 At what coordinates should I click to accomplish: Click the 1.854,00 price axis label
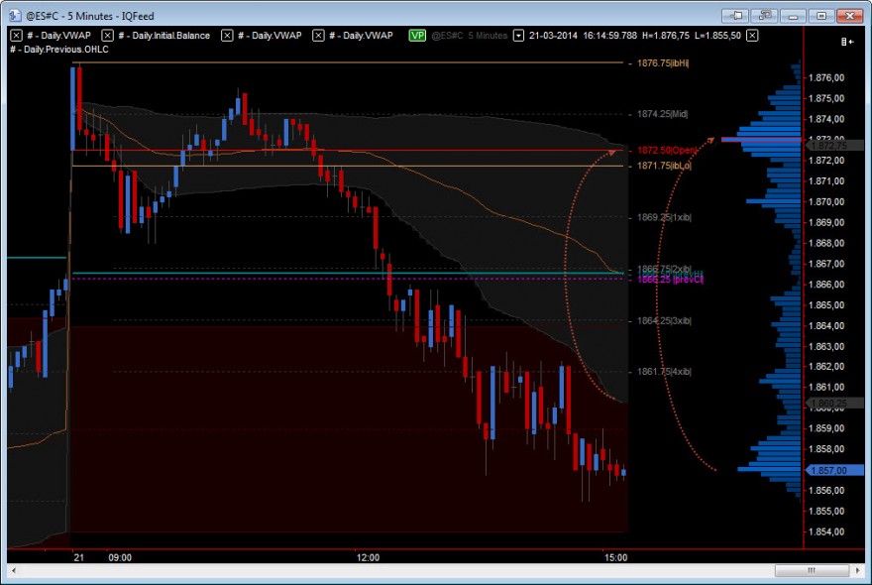(825, 532)
